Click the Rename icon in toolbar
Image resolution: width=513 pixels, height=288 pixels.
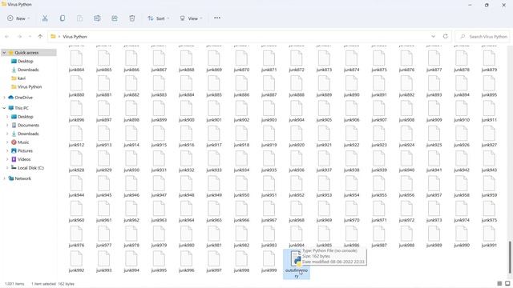(97, 18)
